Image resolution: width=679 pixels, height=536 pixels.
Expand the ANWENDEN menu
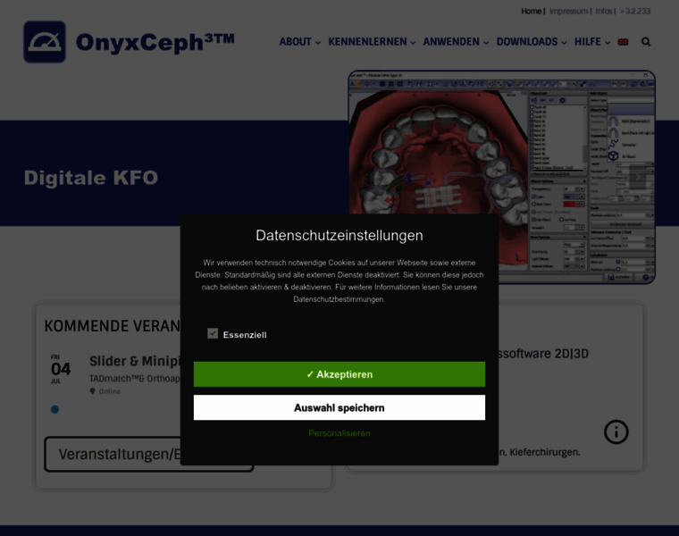click(x=456, y=42)
